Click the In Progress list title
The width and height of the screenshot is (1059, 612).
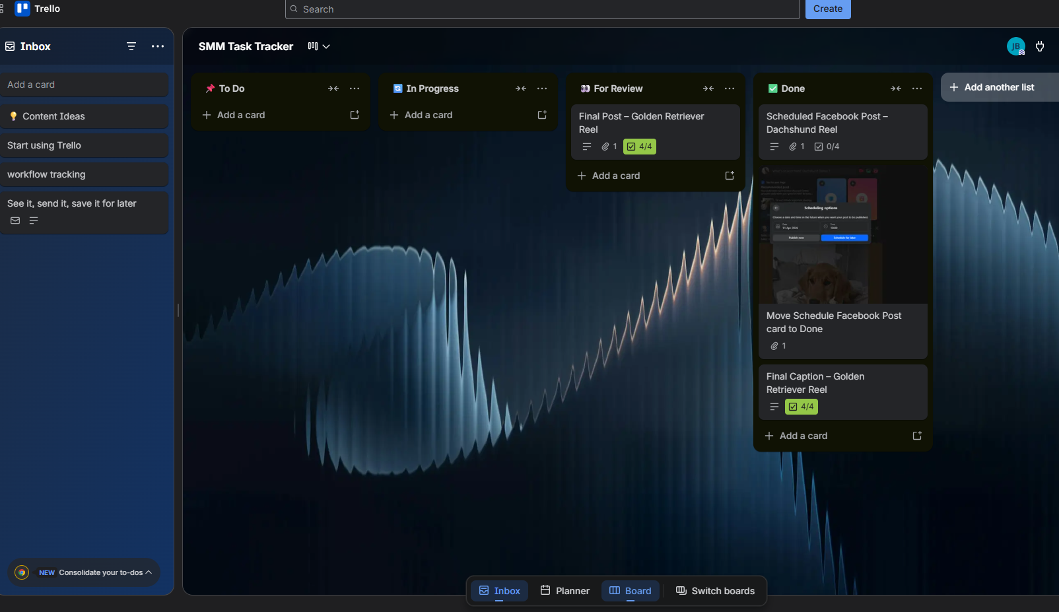(x=432, y=88)
